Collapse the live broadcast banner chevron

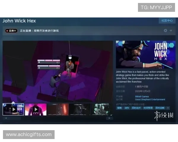(171, 30)
